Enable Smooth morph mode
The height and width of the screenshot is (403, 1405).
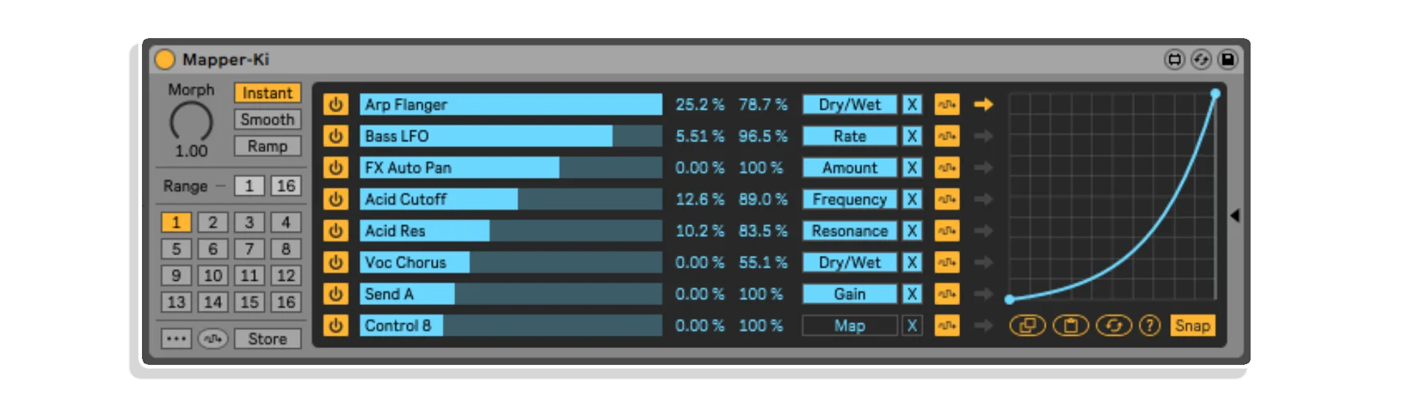coord(267,119)
